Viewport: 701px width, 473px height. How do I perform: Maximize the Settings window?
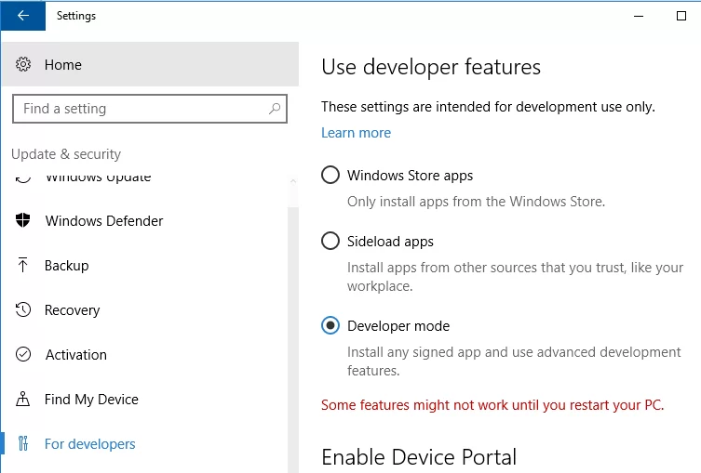pos(681,16)
